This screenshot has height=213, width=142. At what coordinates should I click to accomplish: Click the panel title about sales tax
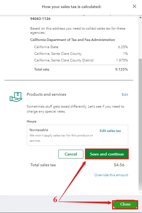pos(72,7)
